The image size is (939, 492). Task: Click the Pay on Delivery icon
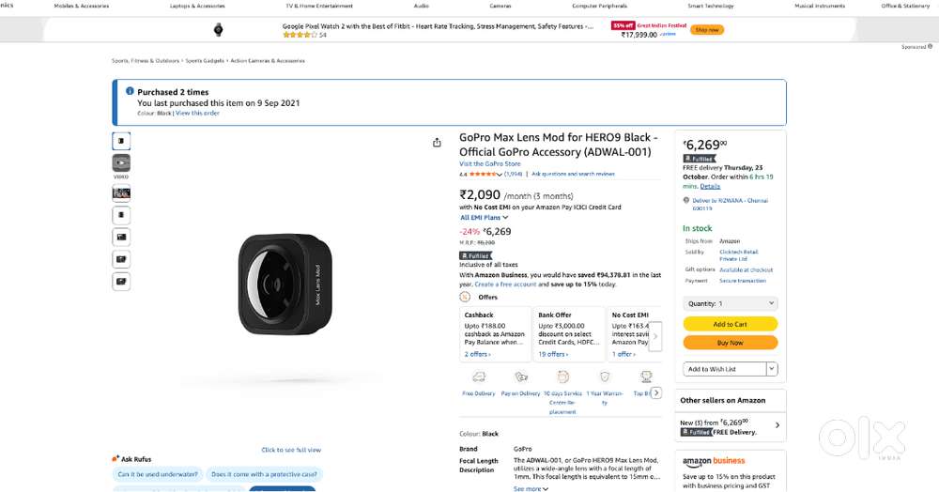point(520,377)
